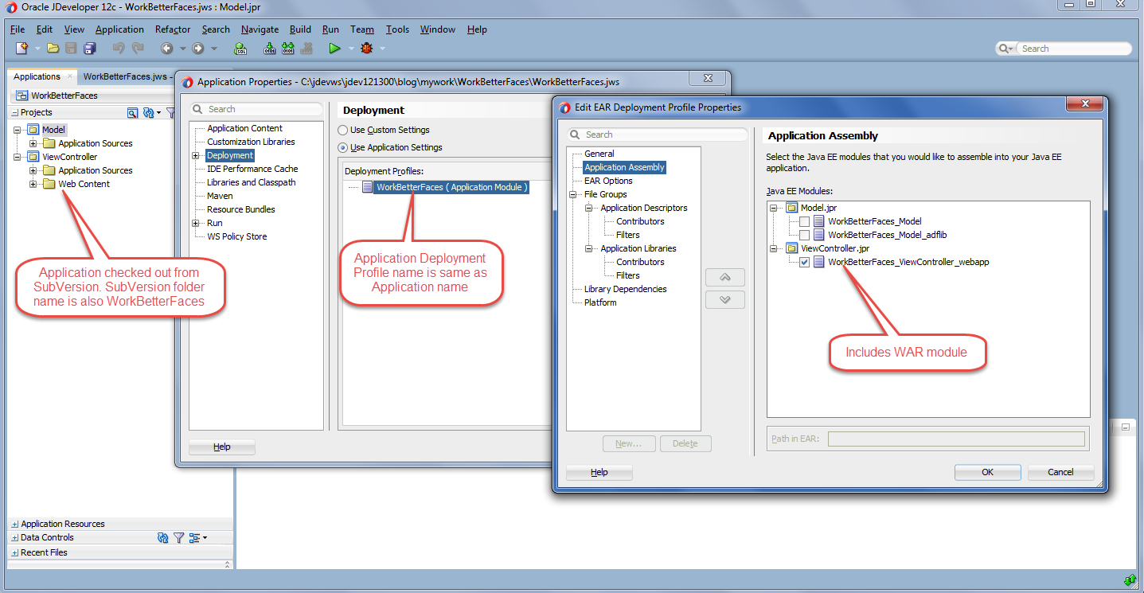Switch to the WorkBetterFaces.jws tab
Image resolution: width=1144 pixels, height=593 pixels.
click(x=125, y=77)
